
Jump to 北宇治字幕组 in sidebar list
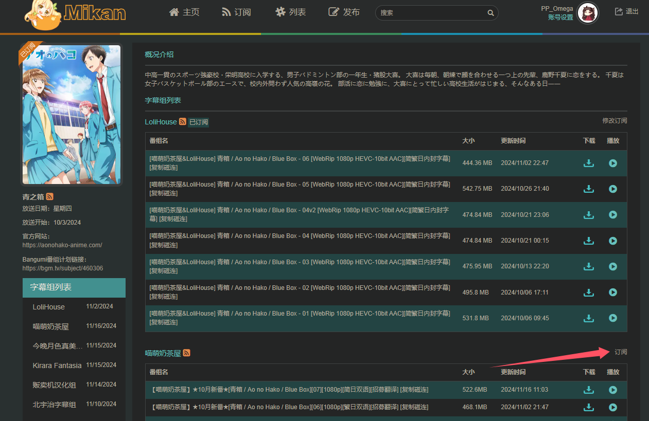tap(54, 405)
